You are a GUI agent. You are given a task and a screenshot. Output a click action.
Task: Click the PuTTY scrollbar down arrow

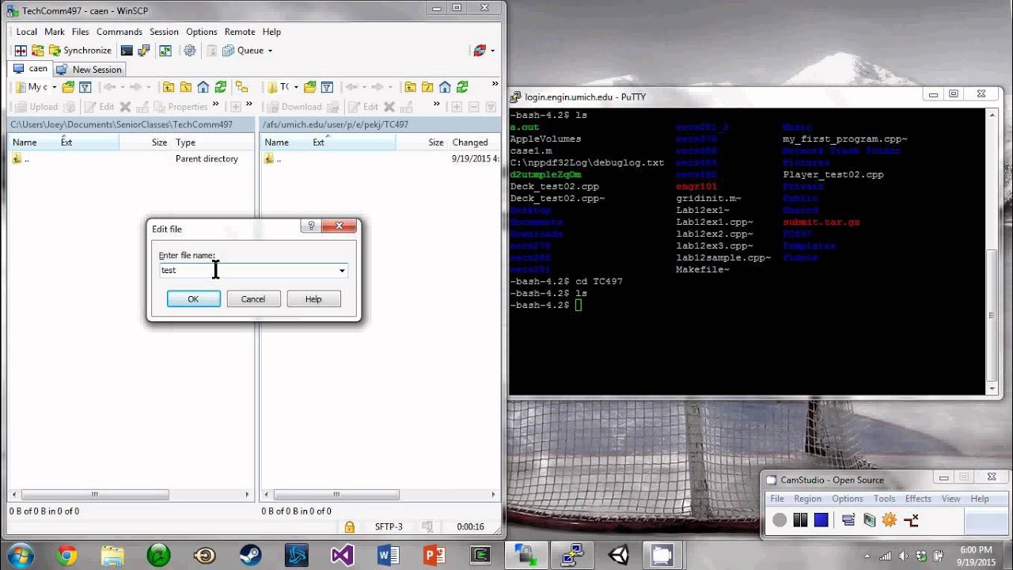tap(992, 389)
